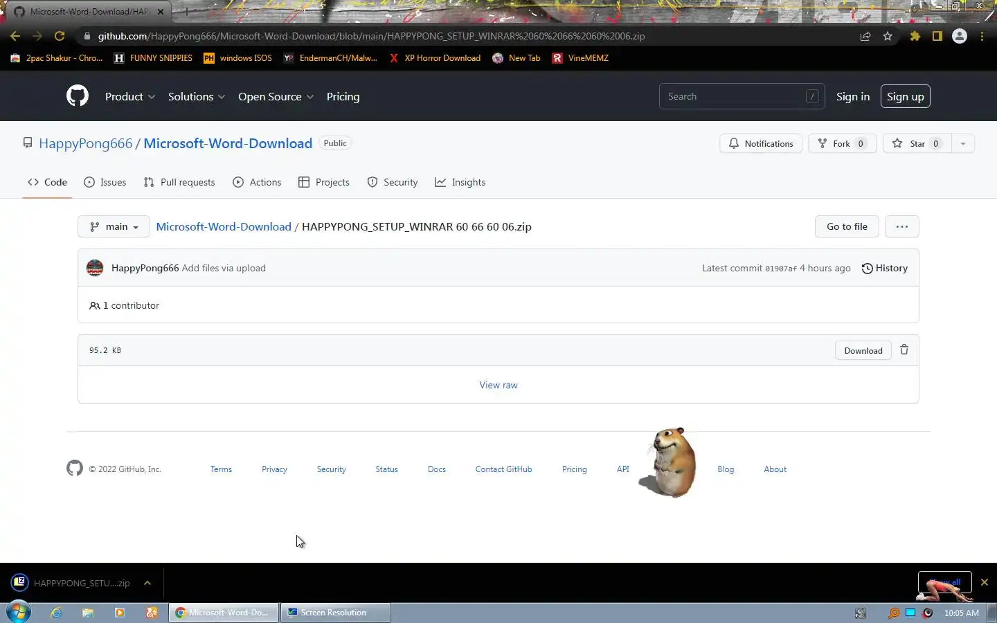Viewport: 997px width, 623px height.
Task: Click the zip file icon in downloads bar
Action: (20, 582)
